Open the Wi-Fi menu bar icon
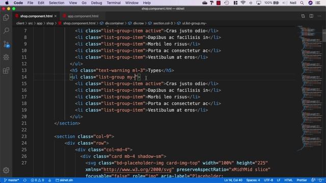The width and height of the screenshot is (326, 183). 243,3
